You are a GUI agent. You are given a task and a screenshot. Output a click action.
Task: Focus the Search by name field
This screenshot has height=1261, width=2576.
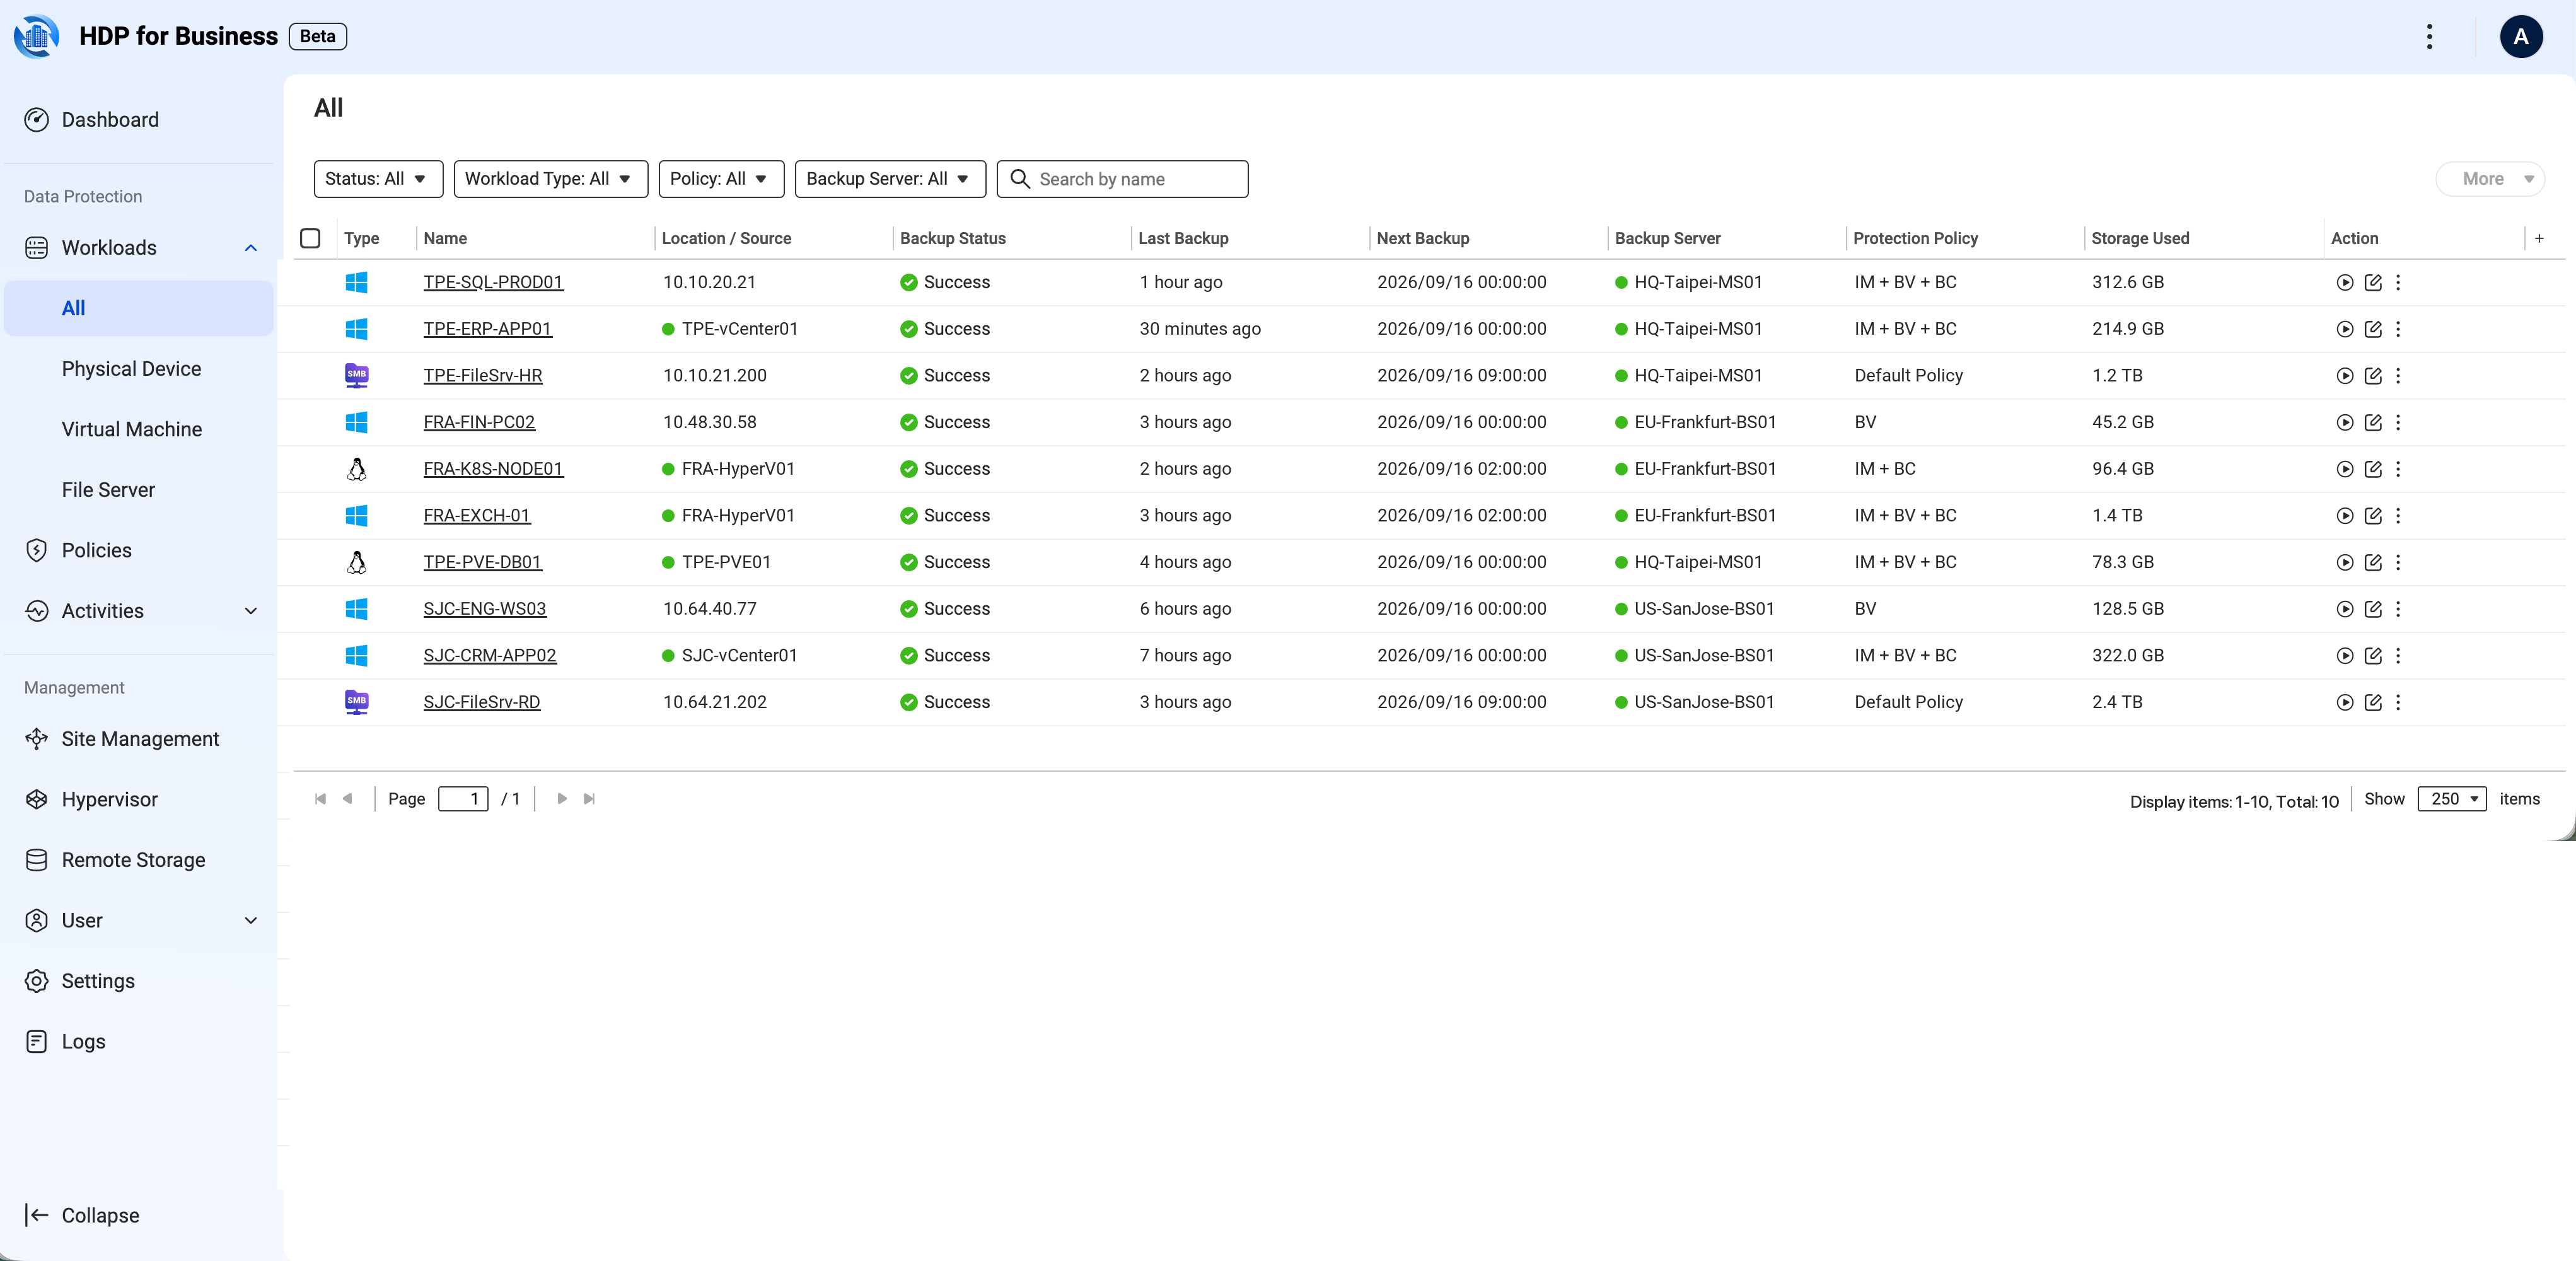coord(1122,179)
